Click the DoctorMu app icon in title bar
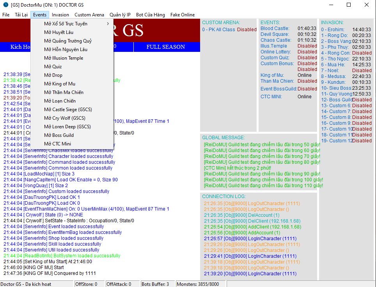Viewport: 376px width, 287px height. point(5,5)
